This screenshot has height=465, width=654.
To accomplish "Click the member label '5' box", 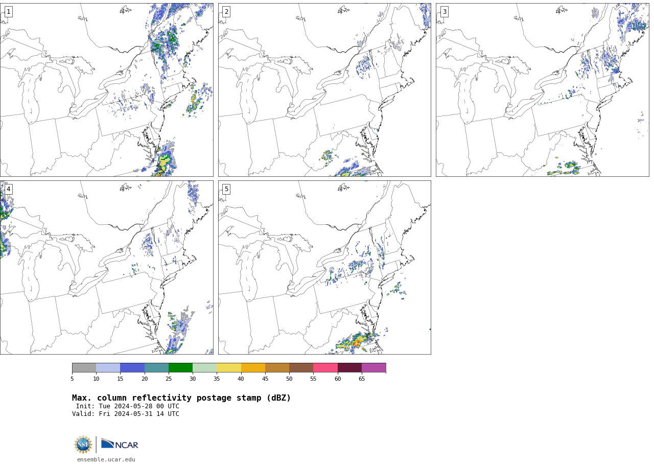I will (x=226, y=189).
